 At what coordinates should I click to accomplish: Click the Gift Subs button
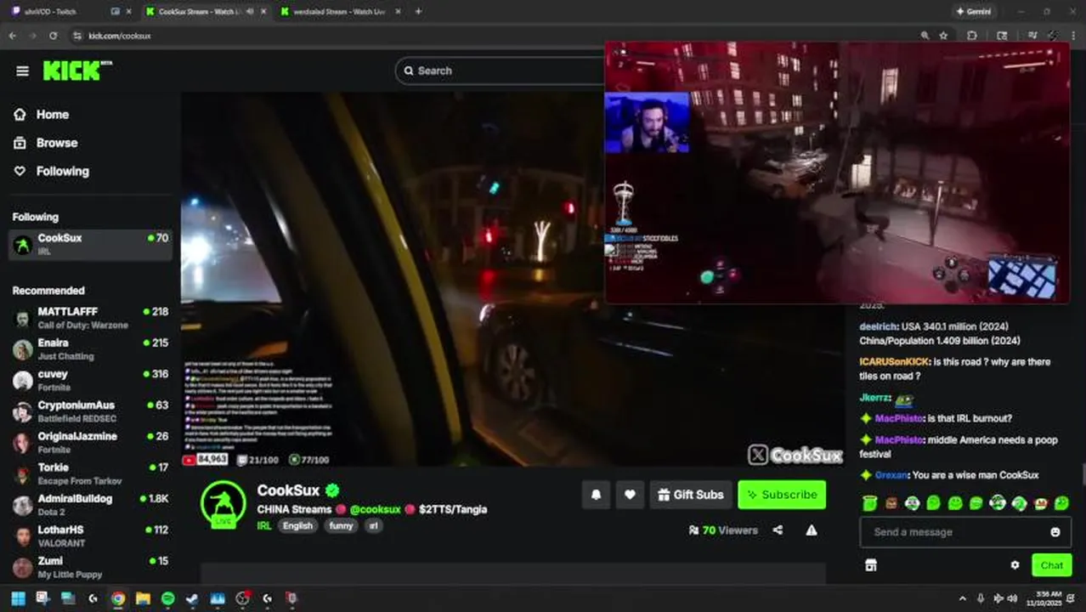[691, 495]
